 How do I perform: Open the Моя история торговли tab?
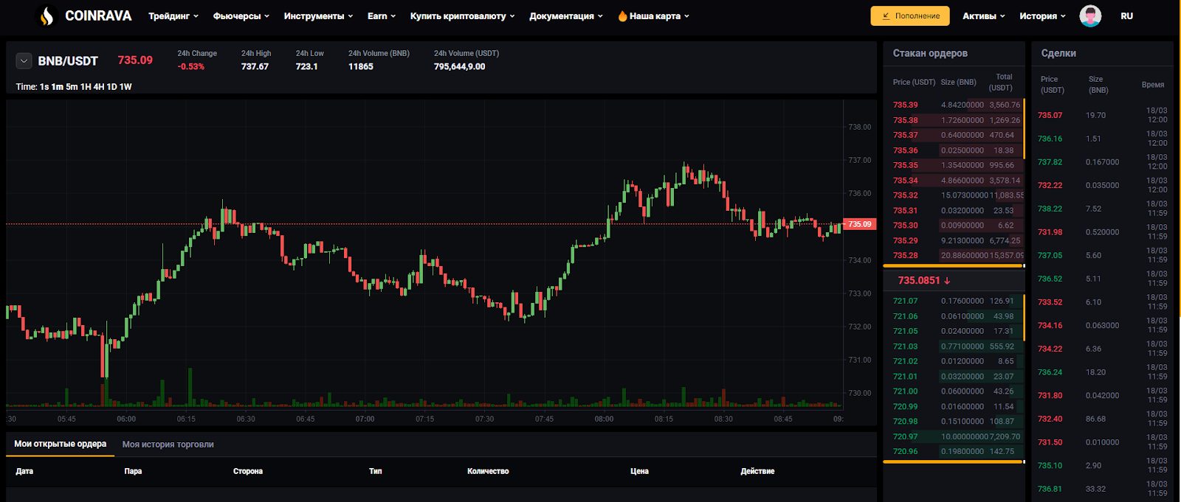pyautogui.click(x=168, y=445)
